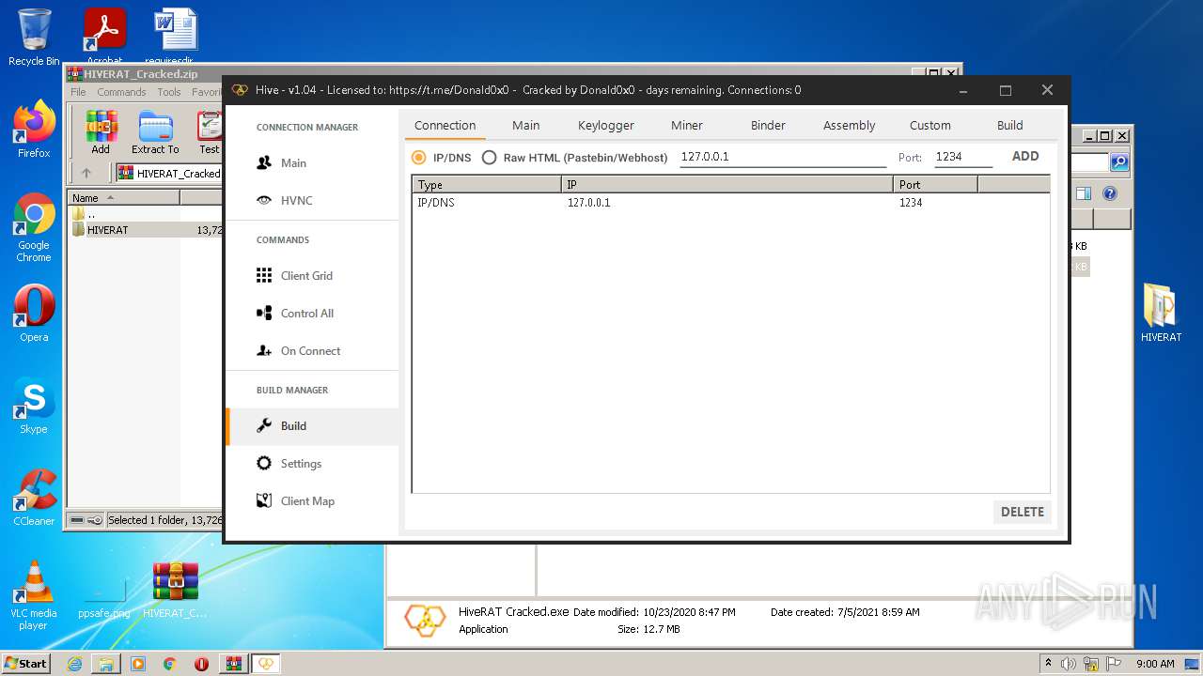Click the search icon in Explorer window
The height and width of the screenshot is (676, 1203).
pos(1119,162)
